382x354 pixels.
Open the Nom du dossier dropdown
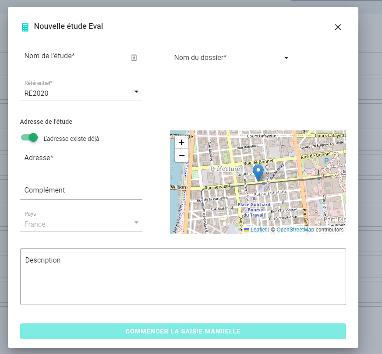click(231, 58)
